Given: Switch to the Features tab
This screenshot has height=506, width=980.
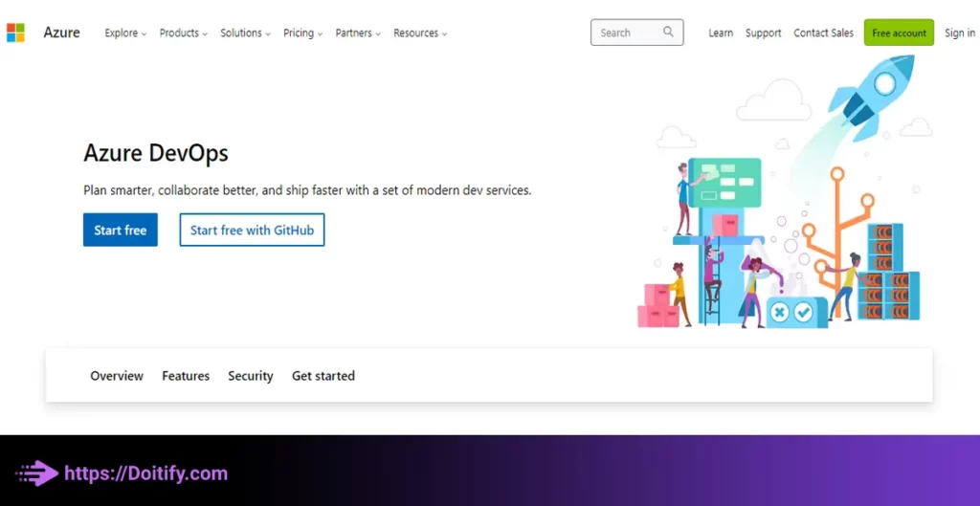Looking at the screenshot, I should (x=186, y=376).
